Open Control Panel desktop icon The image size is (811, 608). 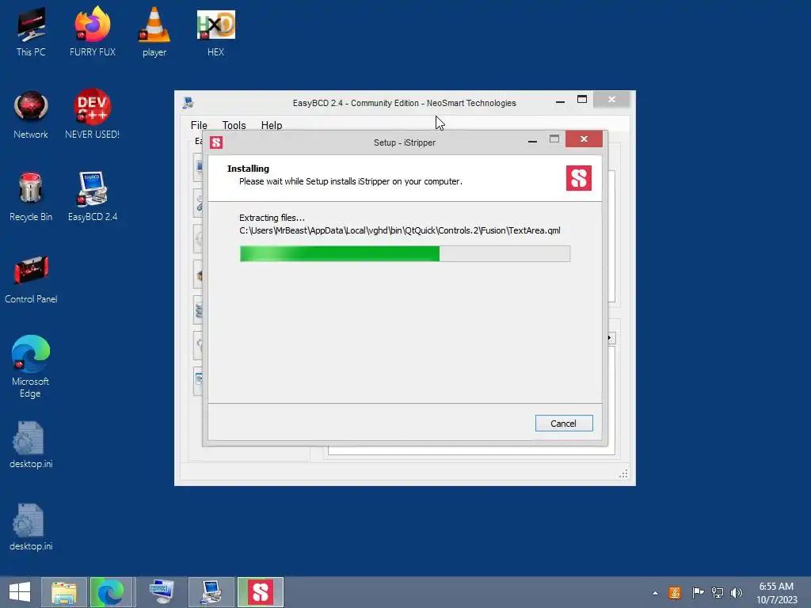coord(31,279)
